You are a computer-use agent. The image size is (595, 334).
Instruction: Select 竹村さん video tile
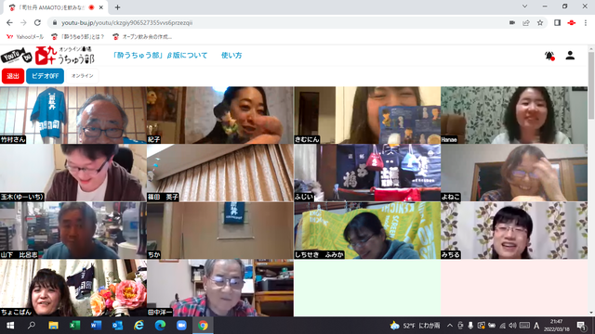pyautogui.click(x=73, y=115)
